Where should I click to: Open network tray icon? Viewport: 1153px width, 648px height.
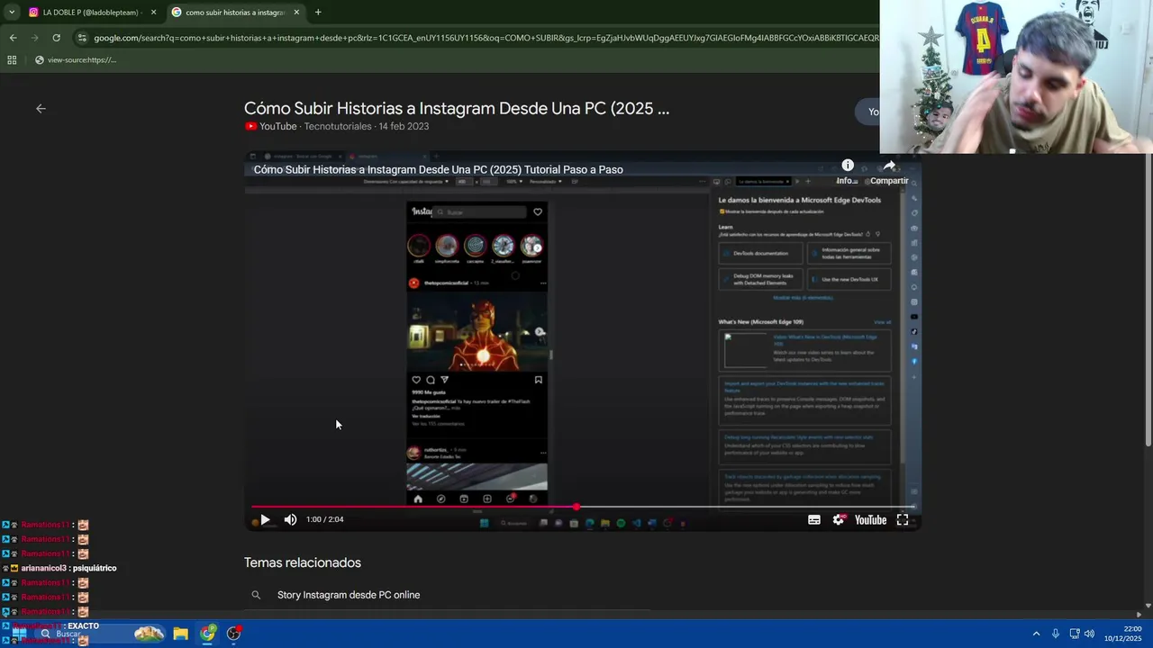tap(1073, 634)
